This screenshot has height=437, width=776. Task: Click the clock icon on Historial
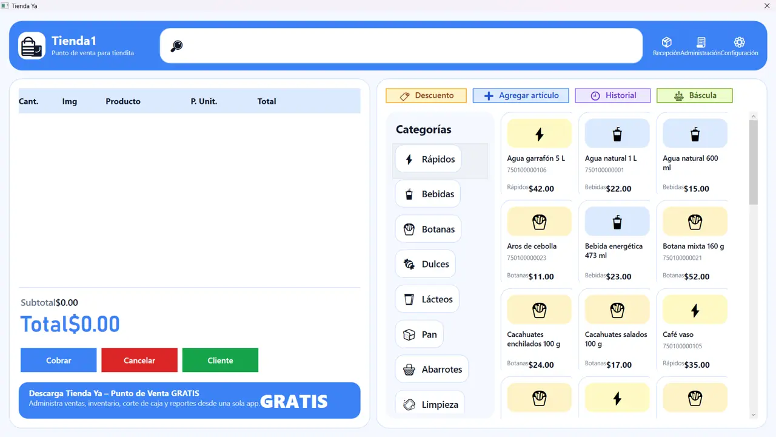pos(595,96)
